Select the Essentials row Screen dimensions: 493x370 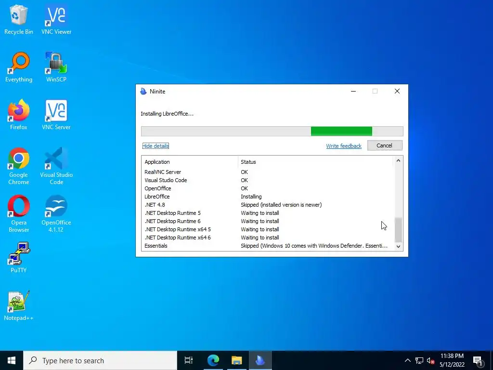click(x=268, y=246)
